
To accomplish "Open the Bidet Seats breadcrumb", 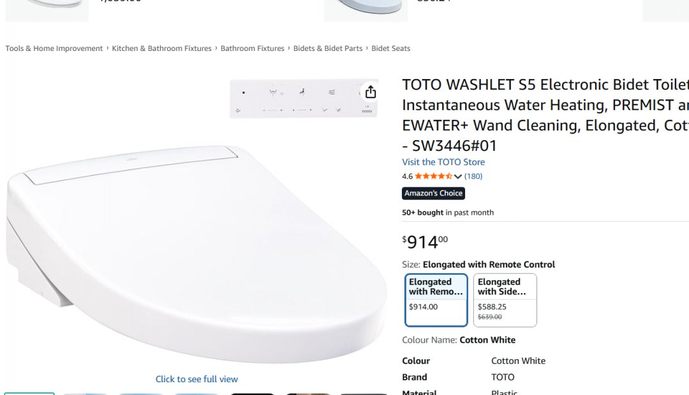I will pos(390,48).
